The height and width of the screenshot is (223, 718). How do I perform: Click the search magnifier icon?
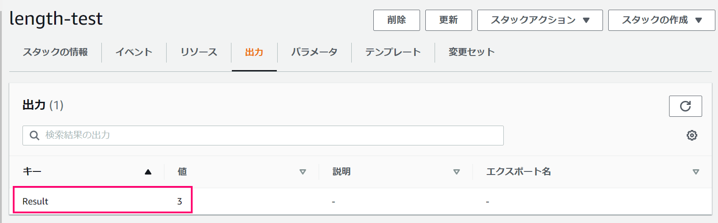pos(34,135)
